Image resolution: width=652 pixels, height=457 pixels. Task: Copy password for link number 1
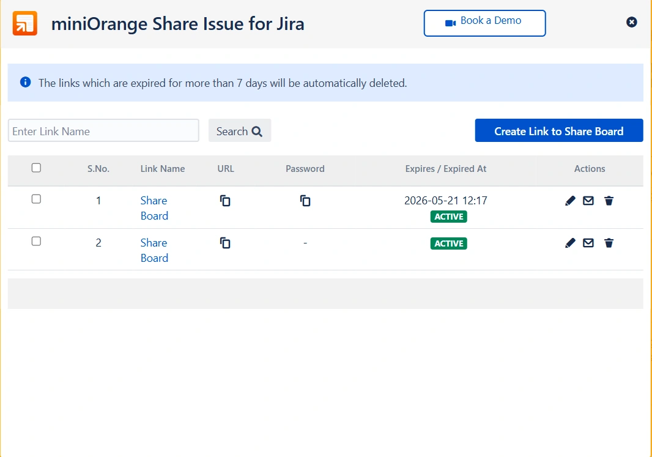click(x=305, y=201)
